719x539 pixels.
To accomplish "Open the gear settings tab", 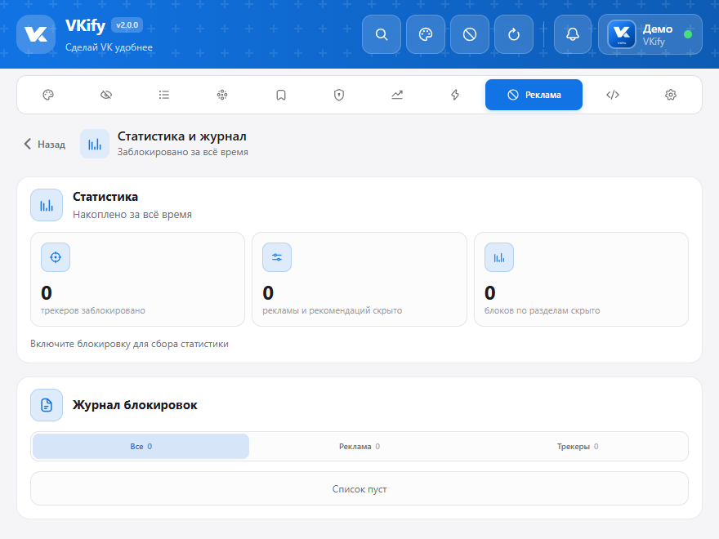I will [671, 95].
